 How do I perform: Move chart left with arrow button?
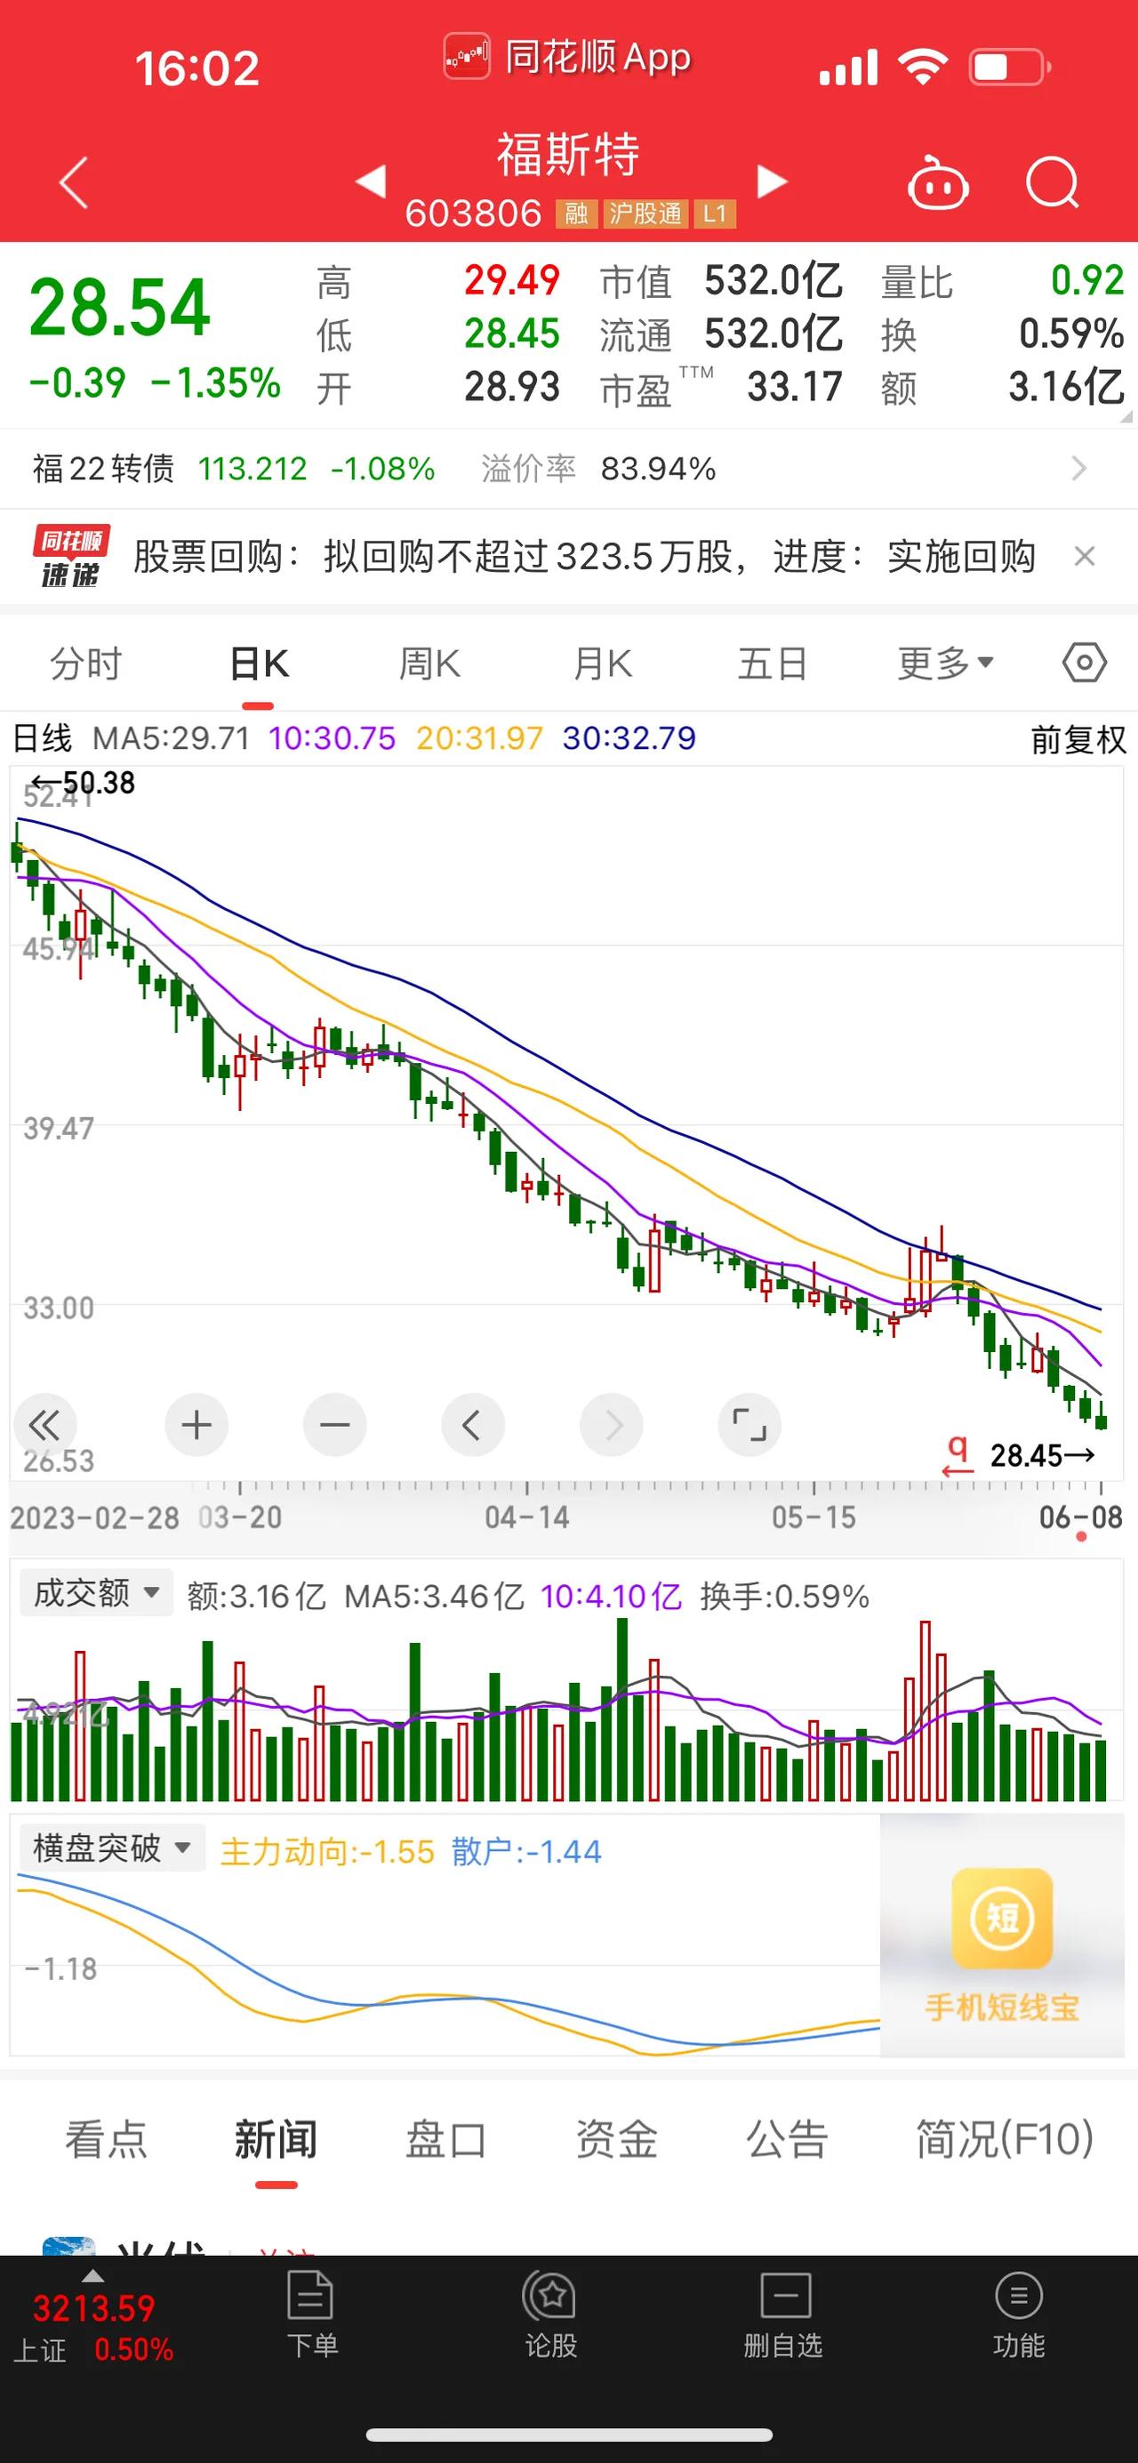pos(472,1426)
